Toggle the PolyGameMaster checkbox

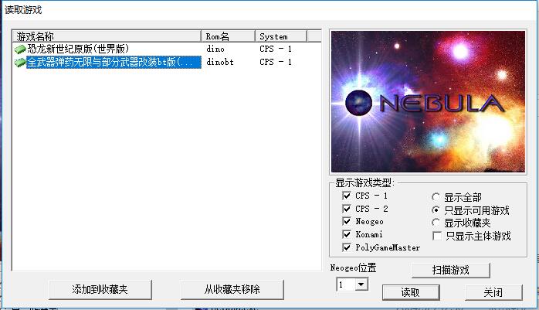(x=347, y=247)
